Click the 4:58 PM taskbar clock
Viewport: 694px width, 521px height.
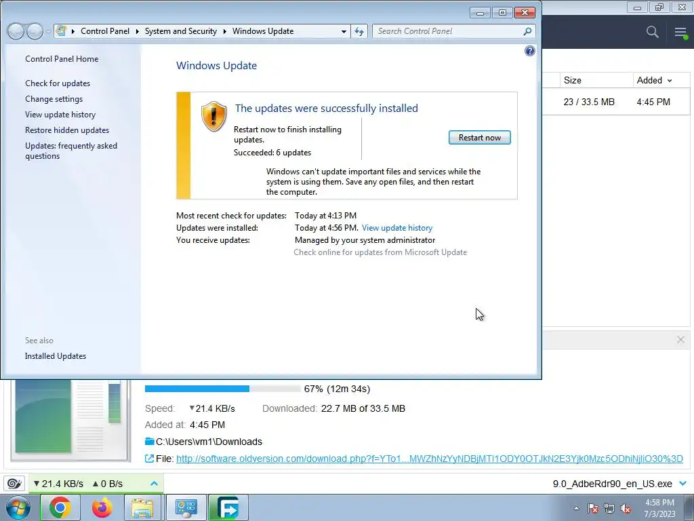click(659, 508)
